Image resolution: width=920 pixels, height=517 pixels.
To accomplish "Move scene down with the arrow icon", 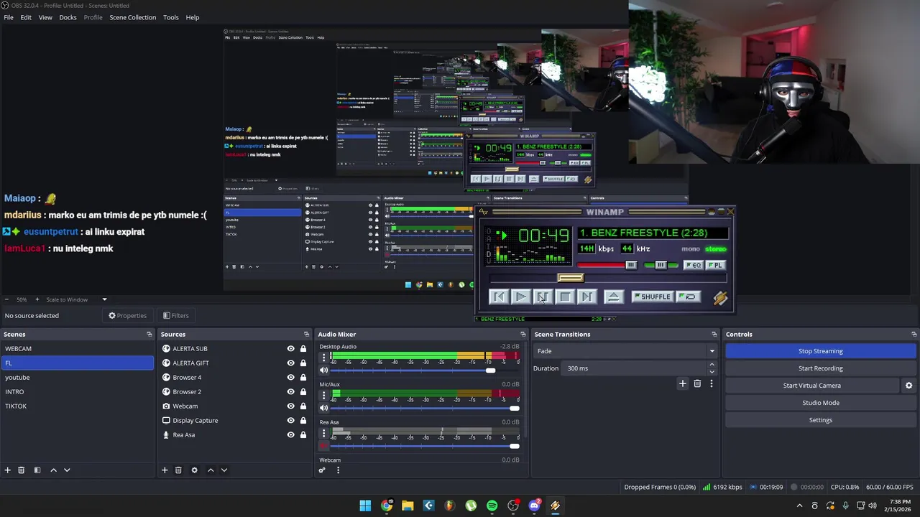I will tap(67, 470).
